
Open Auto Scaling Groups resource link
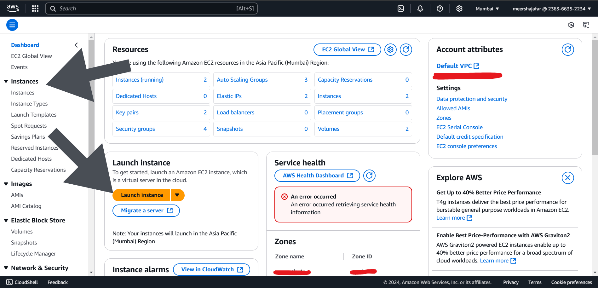coord(242,80)
